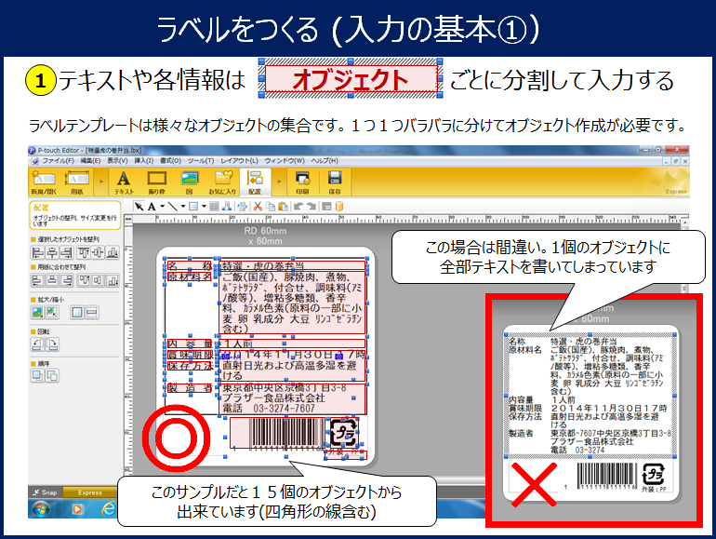The width and height of the screenshot is (716, 539).
Task: Open the レイアウト(L) menu
Action: [239, 161]
